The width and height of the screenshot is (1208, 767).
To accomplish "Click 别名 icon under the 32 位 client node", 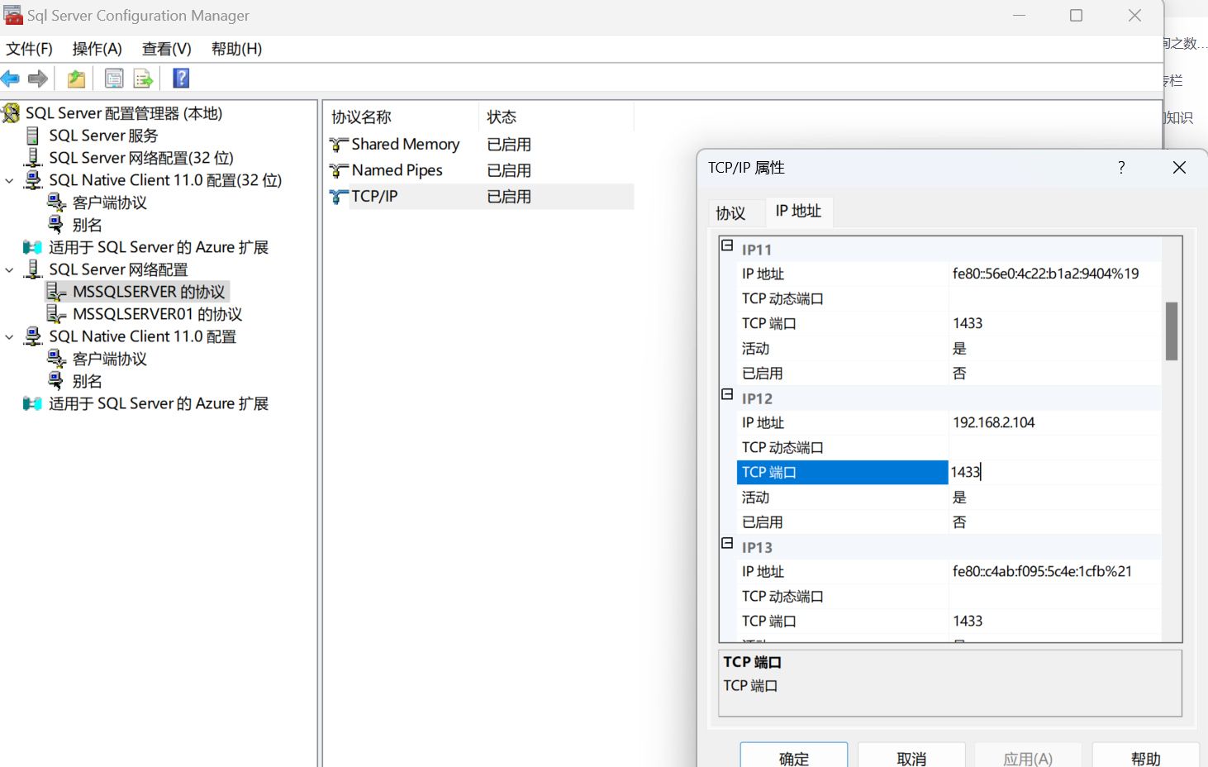I will 56,225.
